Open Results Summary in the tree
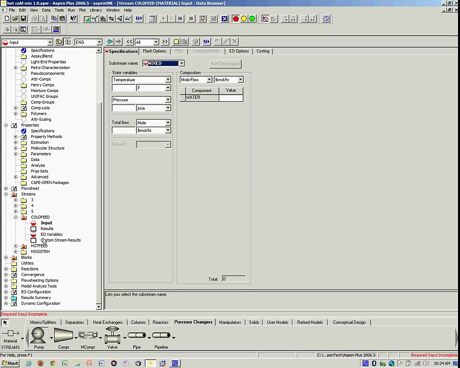The width and height of the screenshot is (460, 368). coord(36,297)
